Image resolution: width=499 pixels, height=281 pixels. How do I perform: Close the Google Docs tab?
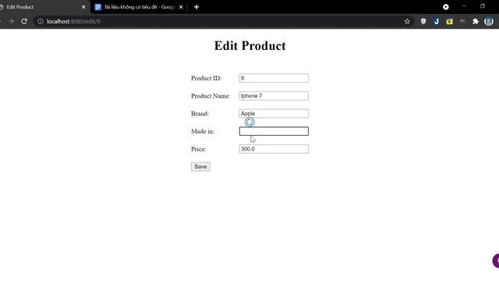coord(181,7)
